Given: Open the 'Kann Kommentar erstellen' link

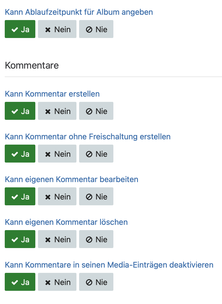Looking at the screenshot, I should pyautogui.click(x=52, y=94).
